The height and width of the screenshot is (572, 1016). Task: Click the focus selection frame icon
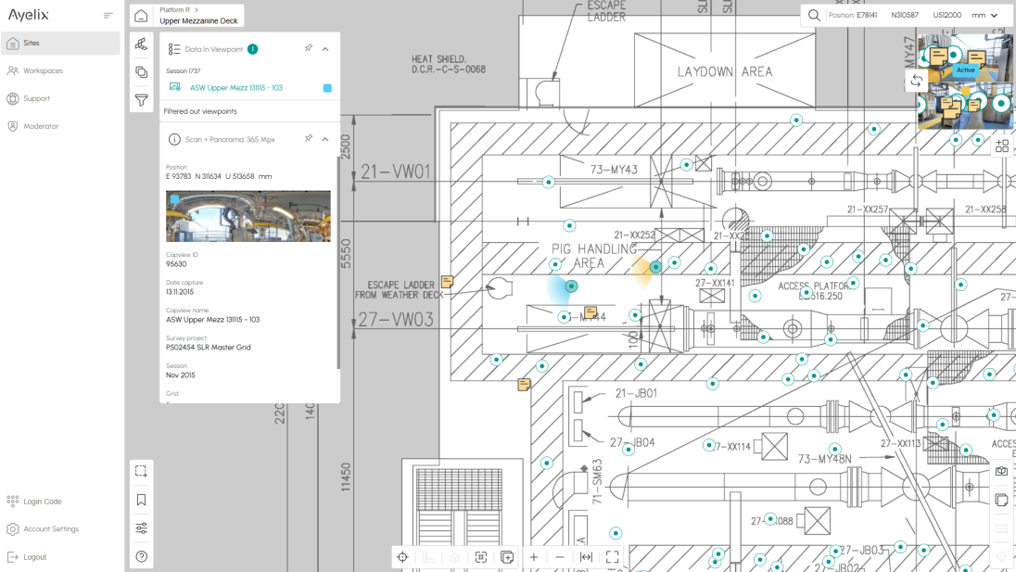point(481,557)
